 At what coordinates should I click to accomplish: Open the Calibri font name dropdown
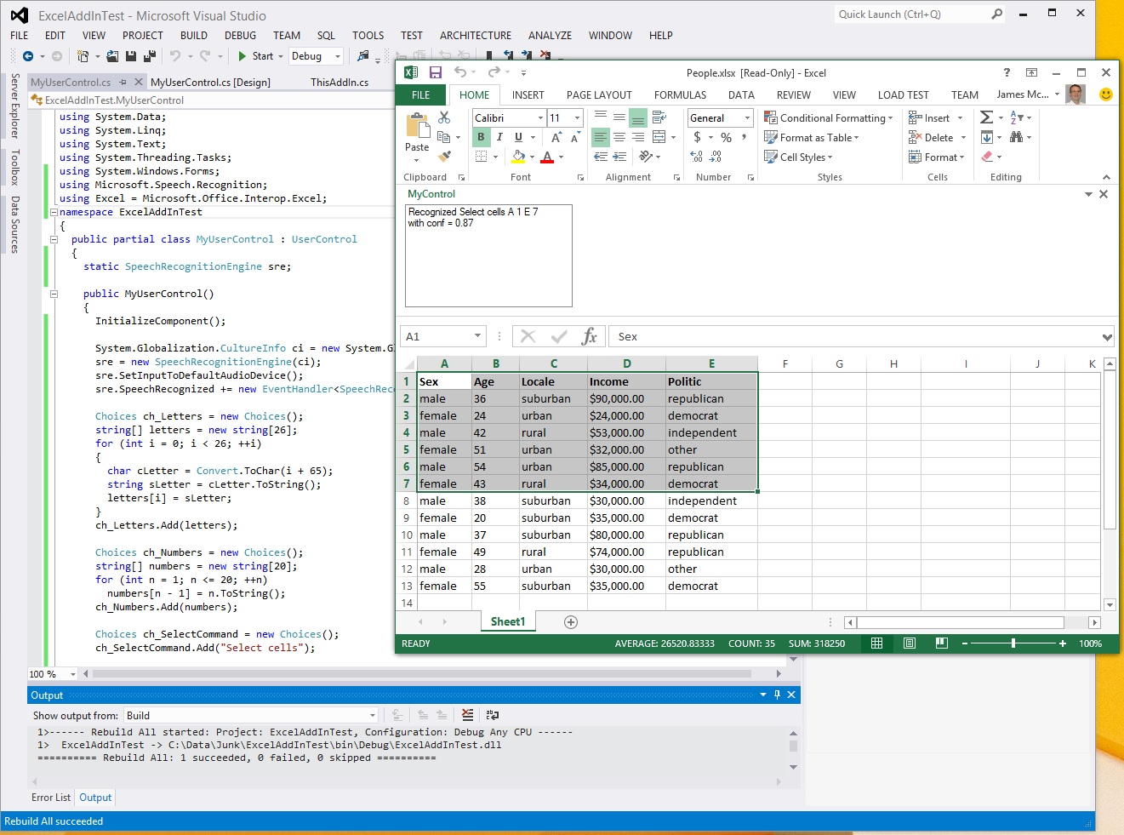pos(540,118)
